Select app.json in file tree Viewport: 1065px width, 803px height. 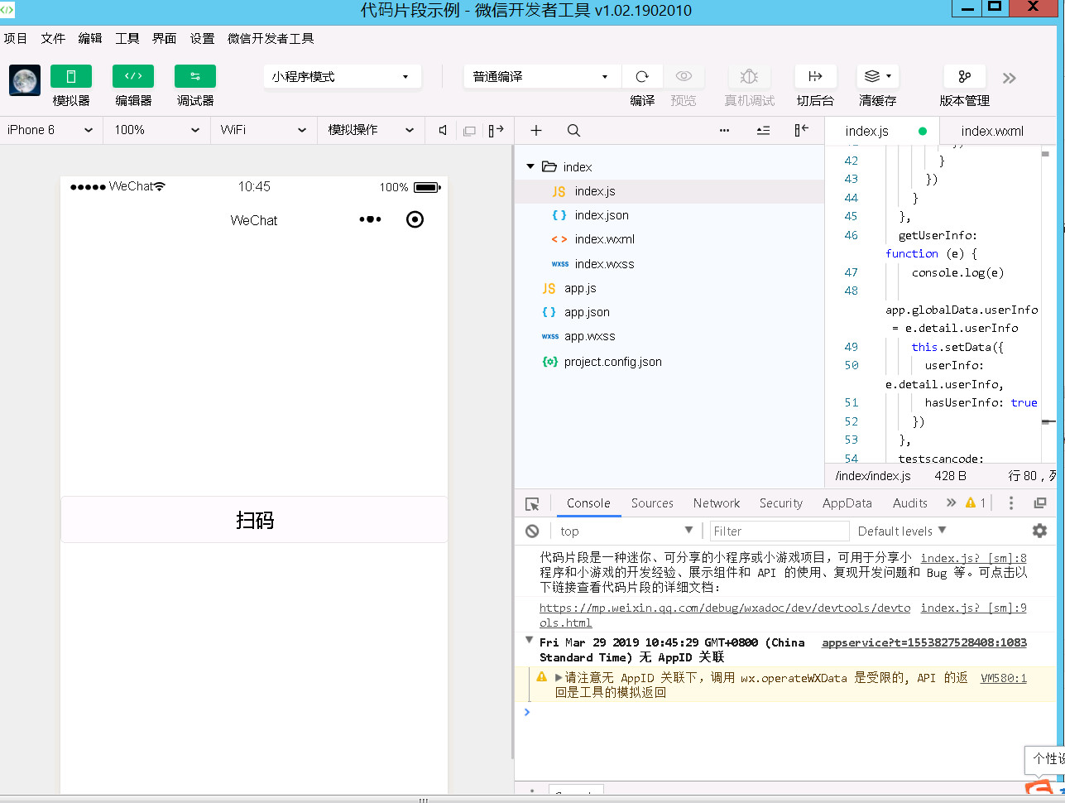click(669, 312)
